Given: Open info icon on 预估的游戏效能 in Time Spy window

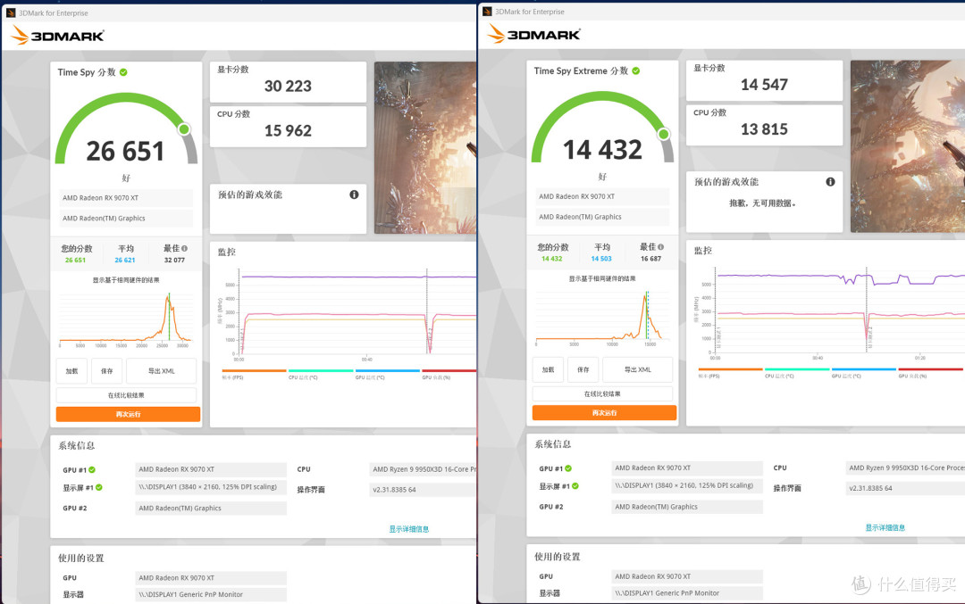Looking at the screenshot, I should click(x=354, y=194).
